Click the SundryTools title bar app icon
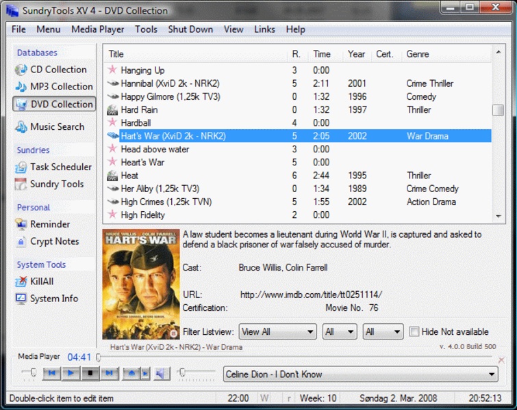517x410 pixels. pos(12,10)
